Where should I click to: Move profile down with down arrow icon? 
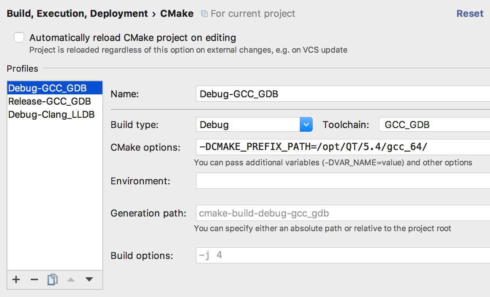(x=89, y=280)
